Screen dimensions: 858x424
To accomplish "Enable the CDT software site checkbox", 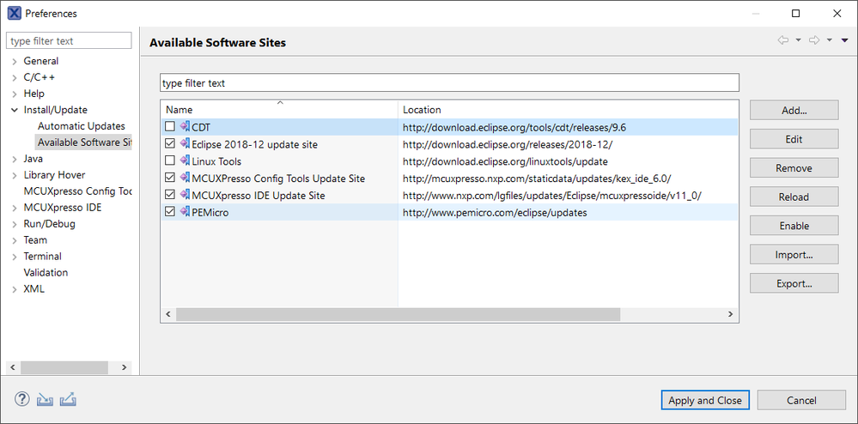I will [170, 127].
